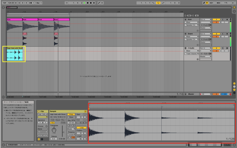Toggle the KEY map mode button
Image resolution: width=237 pixels, height=148 pixels.
[x=211, y=3]
